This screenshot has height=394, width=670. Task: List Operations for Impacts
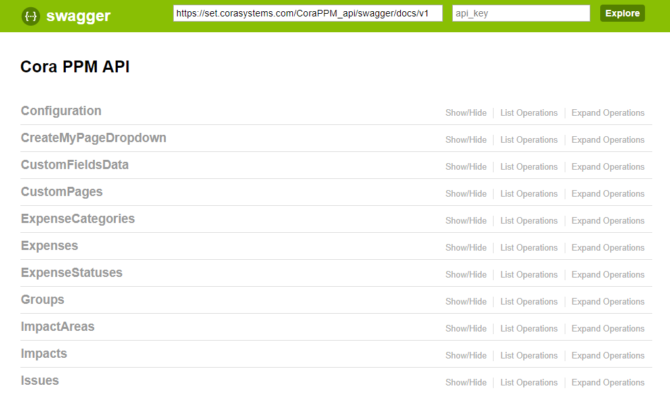click(529, 355)
